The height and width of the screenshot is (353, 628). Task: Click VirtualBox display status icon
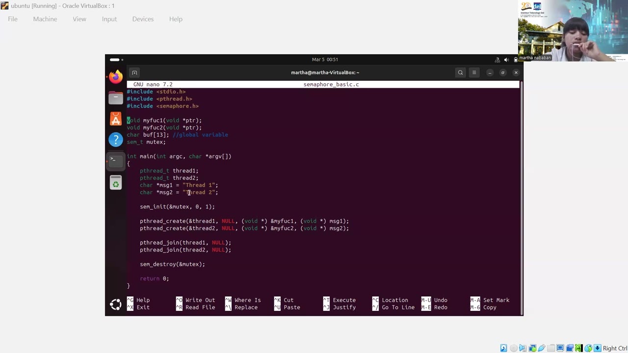[560, 348]
